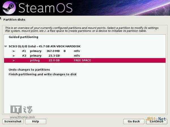Select partition #2 primary 23.3 GB ntfs
The height and width of the screenshot is (127, 170).
coord(85,56)
